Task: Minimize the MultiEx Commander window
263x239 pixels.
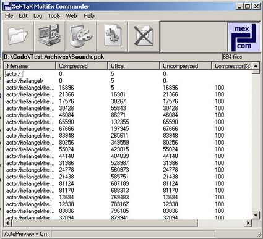Action: coord(239,6)
